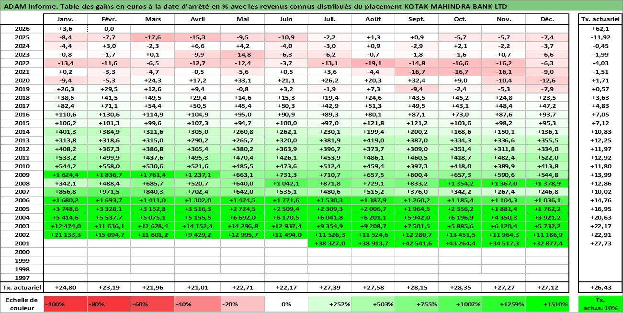623x313 pixels.
Task: Select the 'Avril' column header
Action: click(197, 19)
